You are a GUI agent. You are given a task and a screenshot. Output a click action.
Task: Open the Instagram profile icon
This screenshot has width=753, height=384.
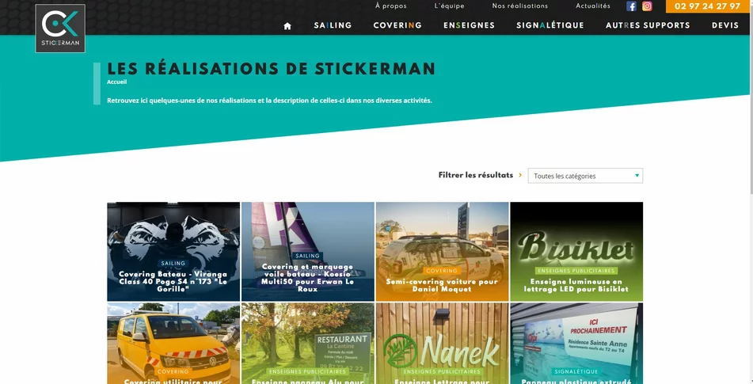[x=647, y=6]
